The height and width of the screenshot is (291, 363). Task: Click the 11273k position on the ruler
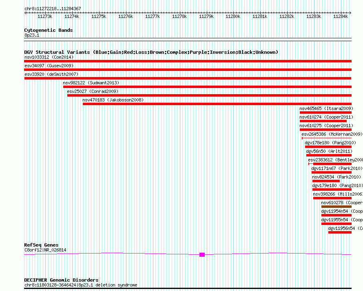coord(45,16)
